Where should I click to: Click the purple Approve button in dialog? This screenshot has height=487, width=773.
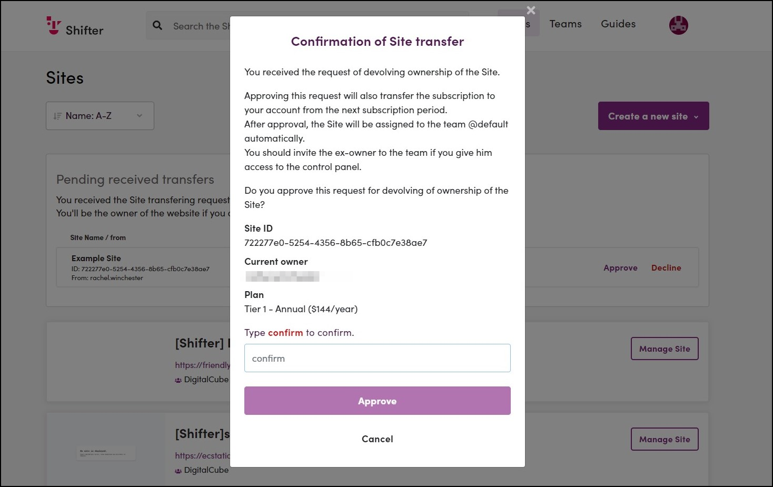(x=377, y=401)
